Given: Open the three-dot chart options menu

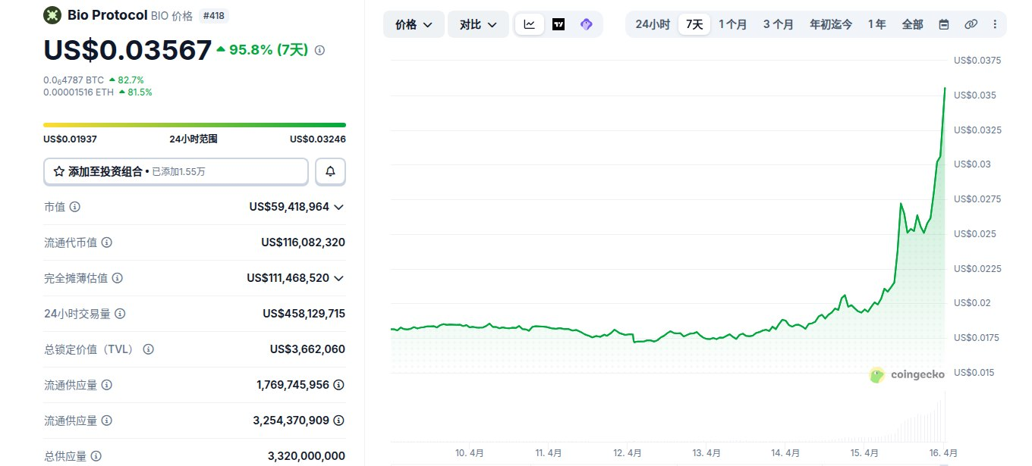Looking at the screenshot, I should pyautogui.click(x=995, y=24).
